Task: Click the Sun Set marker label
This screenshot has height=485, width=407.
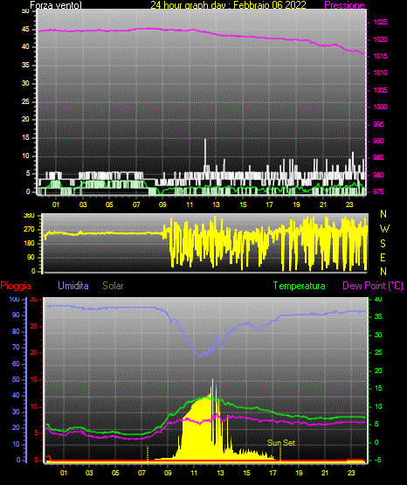Action: pos(281,443)
